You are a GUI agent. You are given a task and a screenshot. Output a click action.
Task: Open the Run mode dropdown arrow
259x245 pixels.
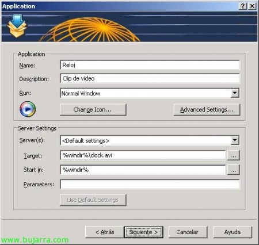[x=235, y=93]
